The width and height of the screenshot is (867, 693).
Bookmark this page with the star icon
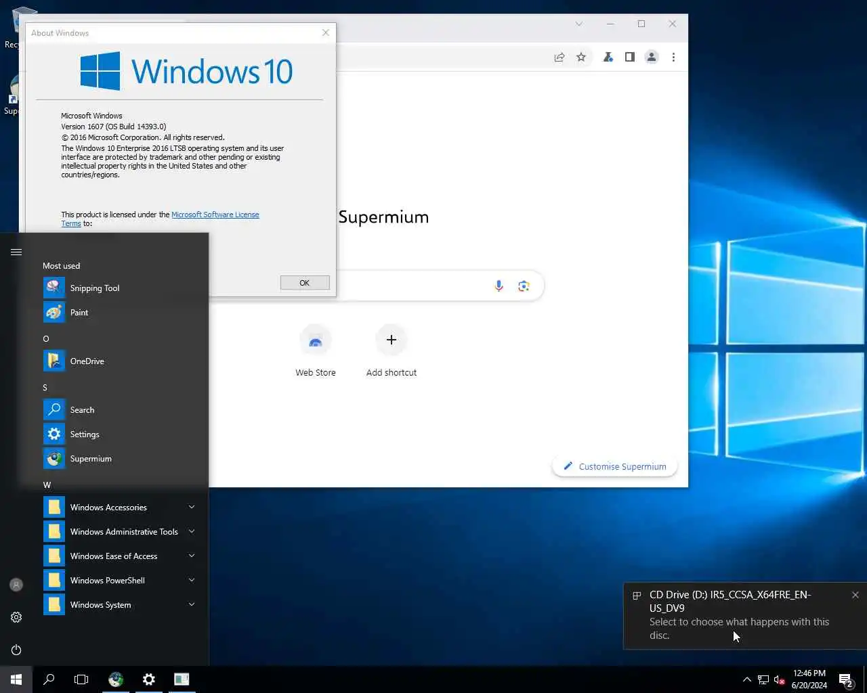coord(581,58)
